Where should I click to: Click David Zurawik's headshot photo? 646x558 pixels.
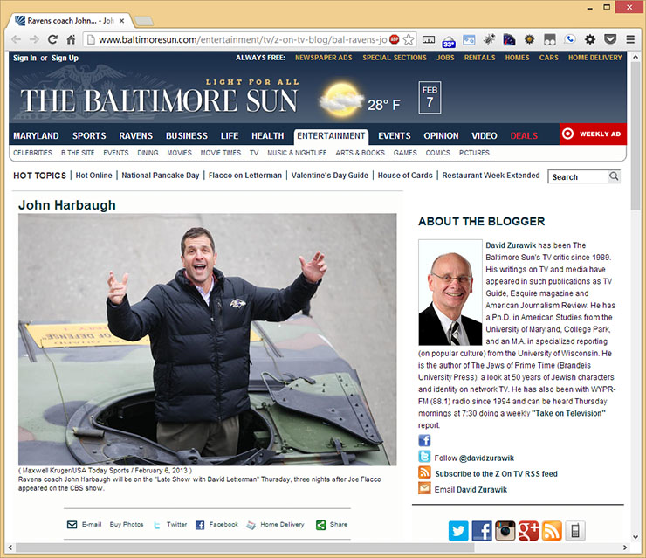coord(450,293)
